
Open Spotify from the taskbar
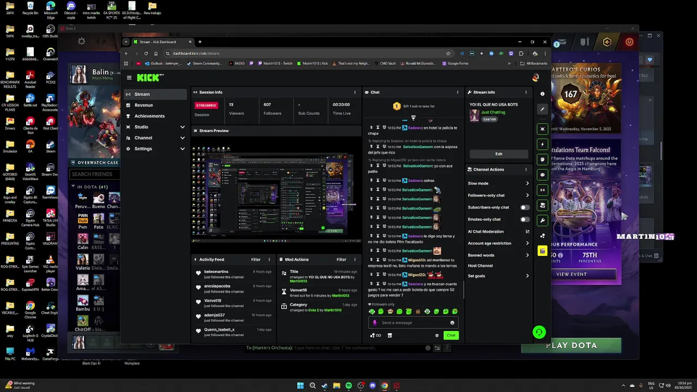click(x=348, y=385)
